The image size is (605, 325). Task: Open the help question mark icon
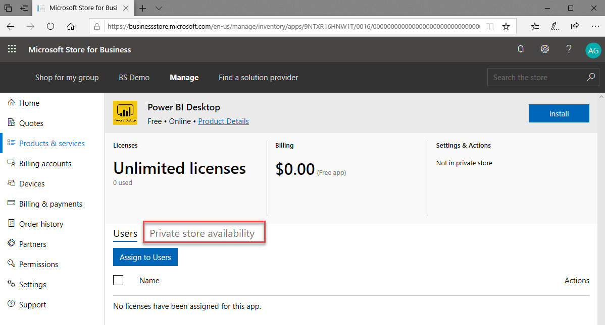[x=569, y=49]
